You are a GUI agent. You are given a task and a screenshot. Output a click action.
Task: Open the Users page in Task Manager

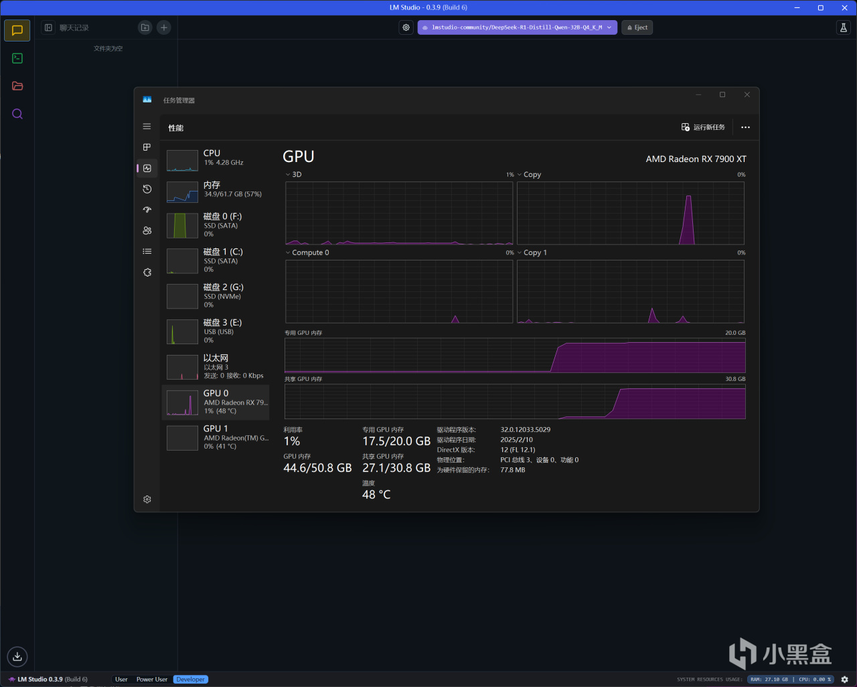pyautogui.click(x=147, y=230)
